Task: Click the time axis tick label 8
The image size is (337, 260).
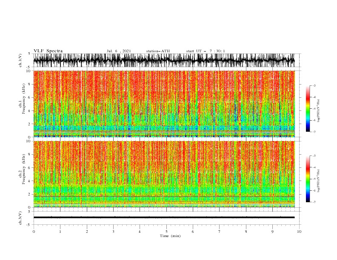Action: [246, 232]
